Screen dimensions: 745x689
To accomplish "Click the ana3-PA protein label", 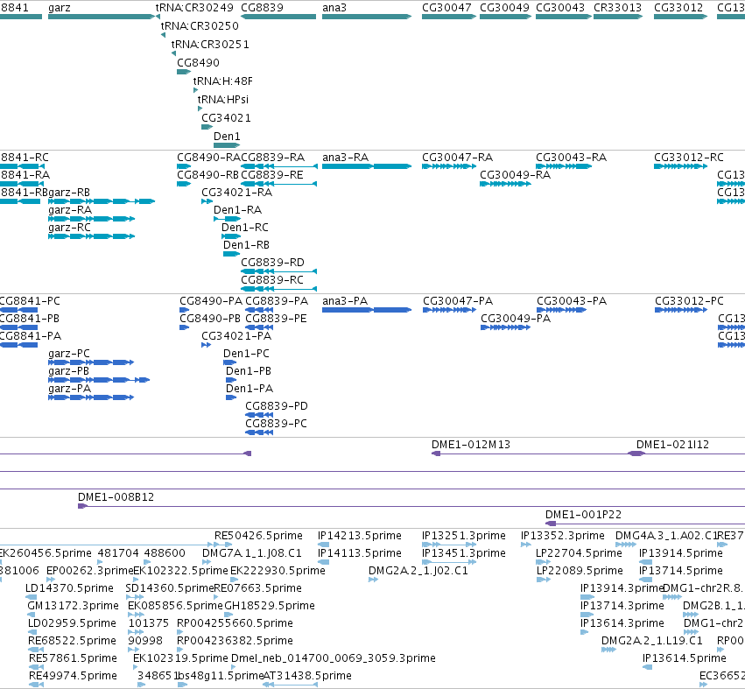I will [345, 301].
